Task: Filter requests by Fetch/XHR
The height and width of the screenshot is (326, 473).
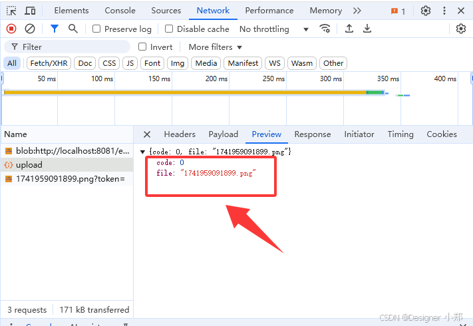Action: tap(49, 63)
